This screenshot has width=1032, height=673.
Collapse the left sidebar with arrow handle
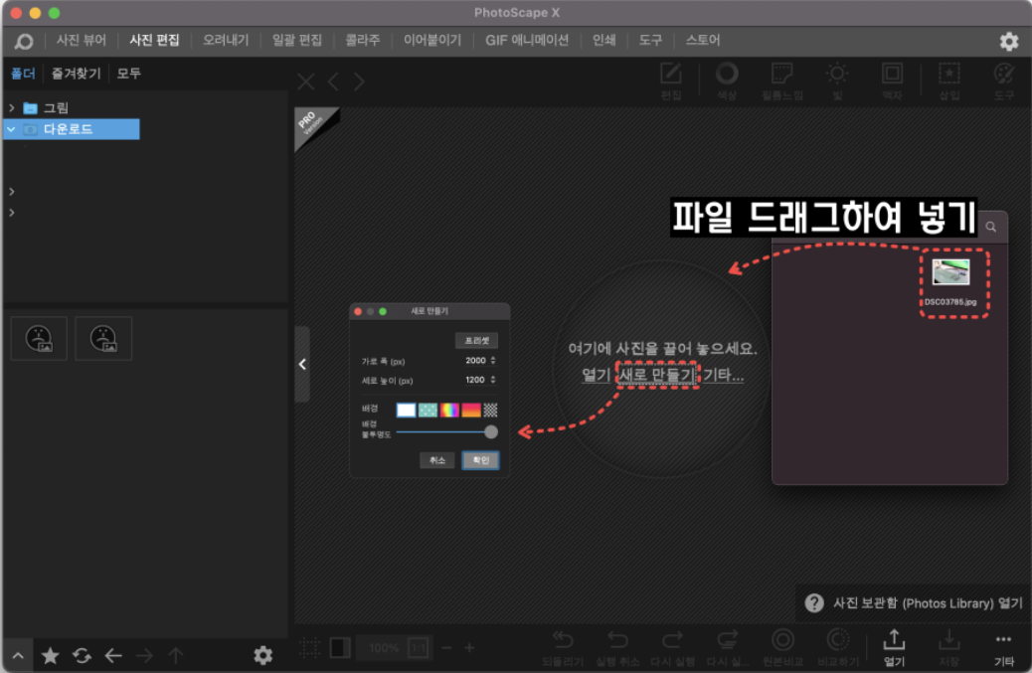point(302,364)
